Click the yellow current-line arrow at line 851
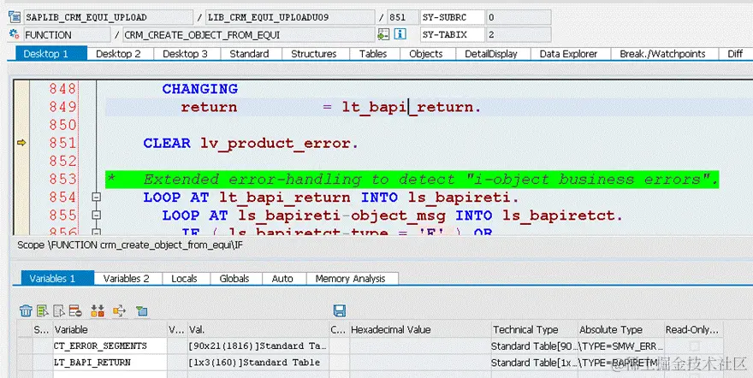 (21, 143)
